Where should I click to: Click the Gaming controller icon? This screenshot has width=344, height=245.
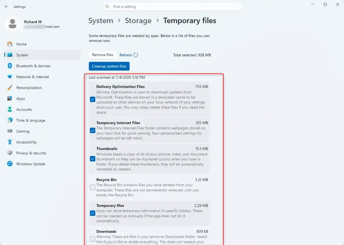[10, 131]
